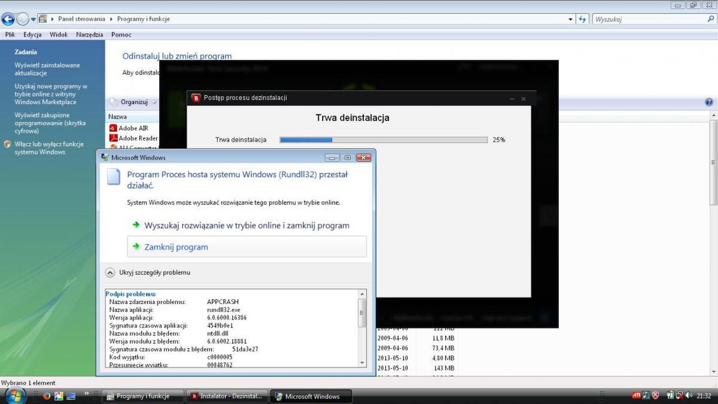The image size is (718, 404).
Task: Click the Microsoft Windows dialog title icon
Action: pyautogui.click(x=105, y=157)
